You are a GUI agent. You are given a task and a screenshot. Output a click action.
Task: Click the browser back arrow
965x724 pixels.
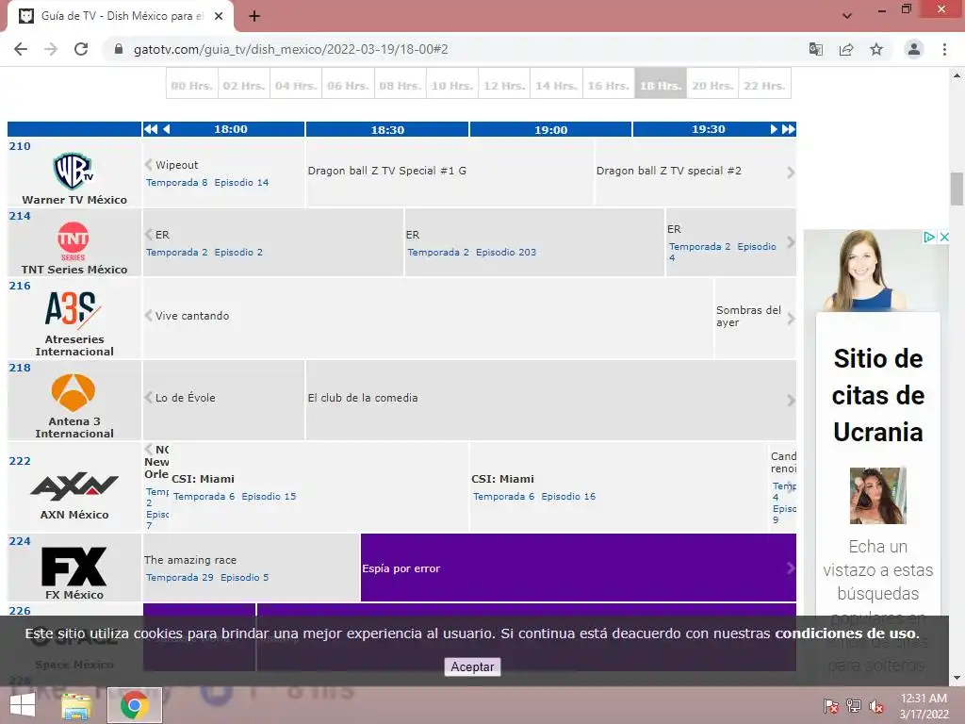[21, 49]
